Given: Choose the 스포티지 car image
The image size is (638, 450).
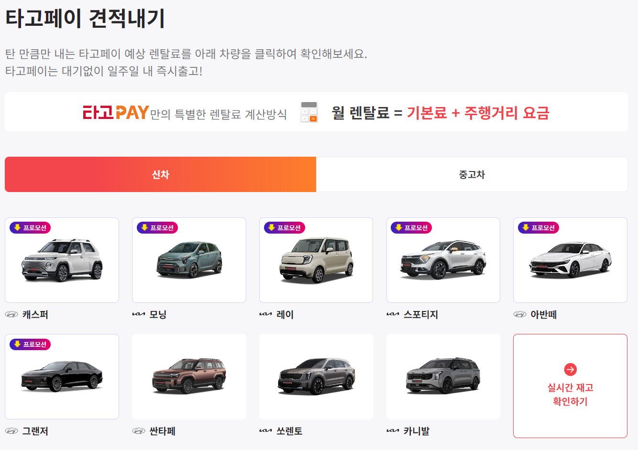Looking at the screenshot, I should click(443, 260).
